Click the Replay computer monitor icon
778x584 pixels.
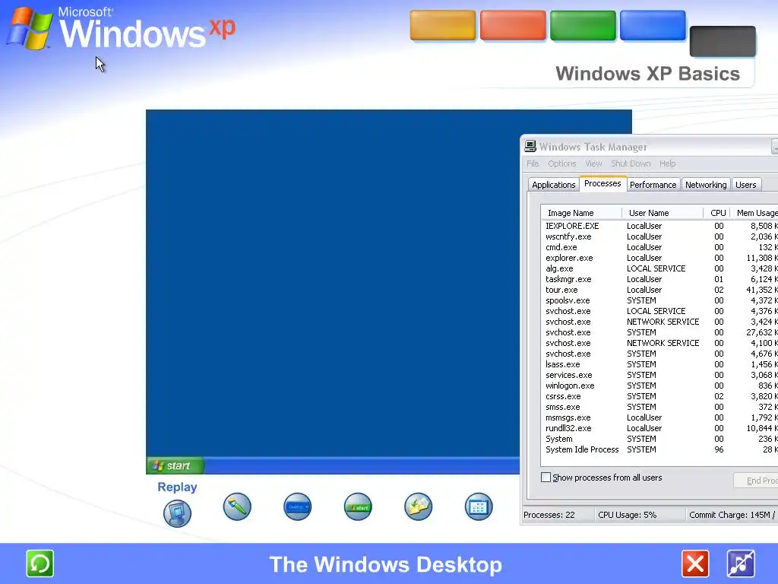pyautogui.click(x=177, y=513)
